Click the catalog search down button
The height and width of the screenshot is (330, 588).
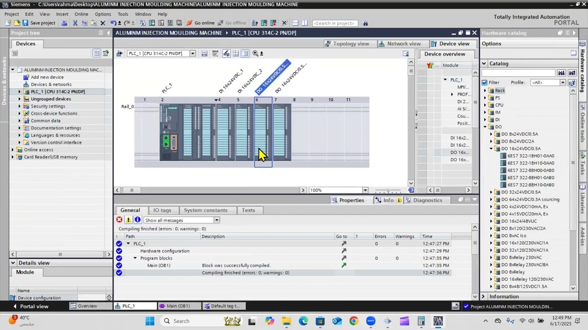[561, 73]
